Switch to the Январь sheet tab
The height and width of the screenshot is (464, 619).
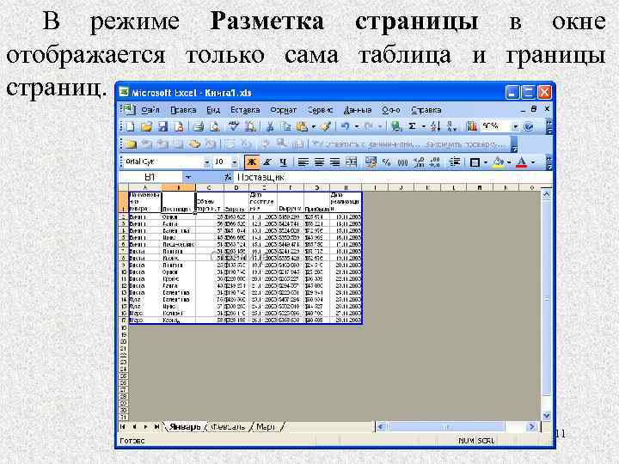coord(185,427)
